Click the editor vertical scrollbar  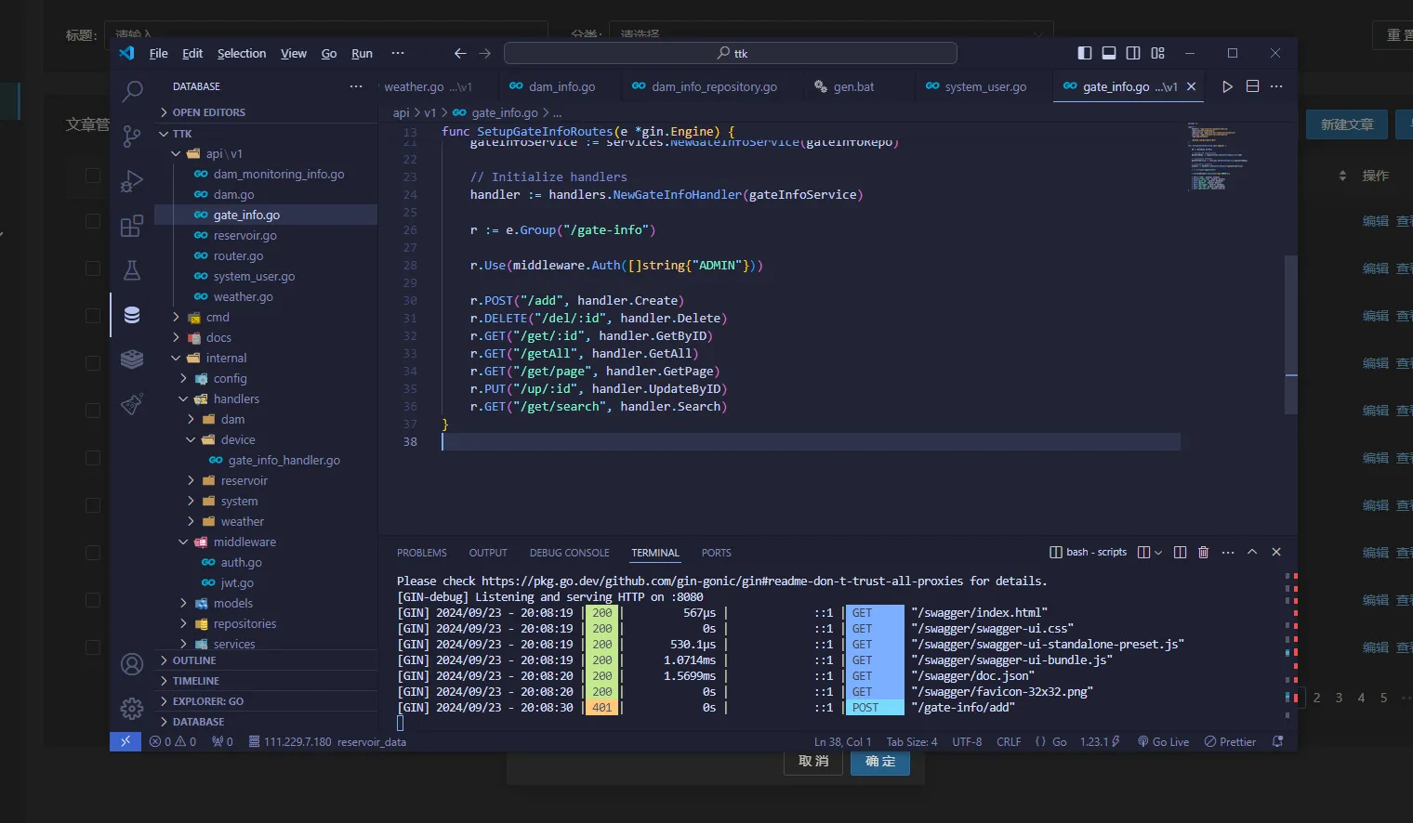coord(1290,334)
